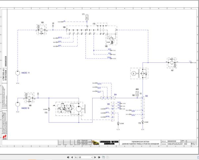The height and width of the screenshot is (160, 199).
Task: Click the cooler fan motor symbol marked E
Action: pos(133,73)
